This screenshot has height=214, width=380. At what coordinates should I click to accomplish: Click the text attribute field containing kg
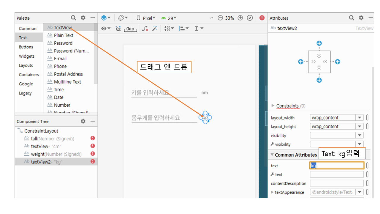tap(337, 166)
